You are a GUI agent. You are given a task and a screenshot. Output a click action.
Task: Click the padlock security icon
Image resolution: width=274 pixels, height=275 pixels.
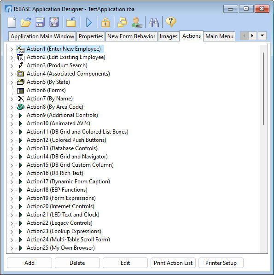(x=105, y=22)
